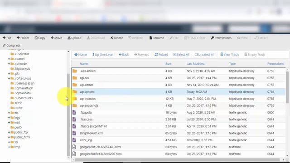The width and height of the screenshot is (290, 163).
Task: Expand the ssl tree folder
Action: point(9,142)
